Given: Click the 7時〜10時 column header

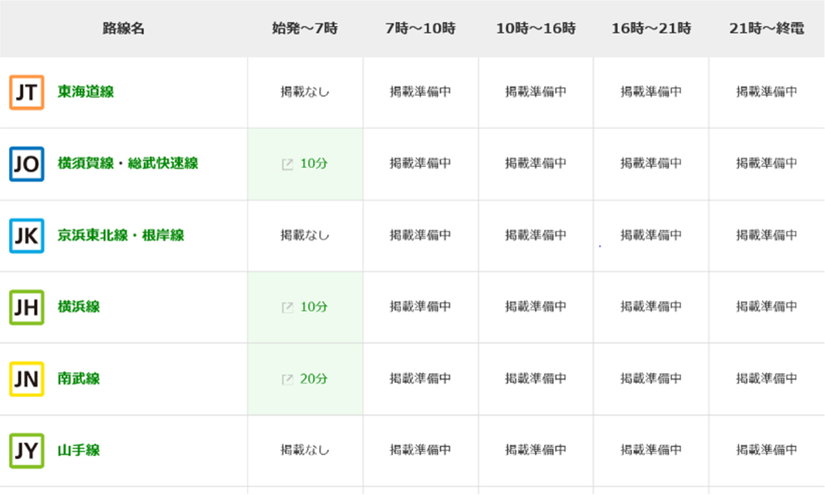Looking at the screenshot, I should coord(420,28).
